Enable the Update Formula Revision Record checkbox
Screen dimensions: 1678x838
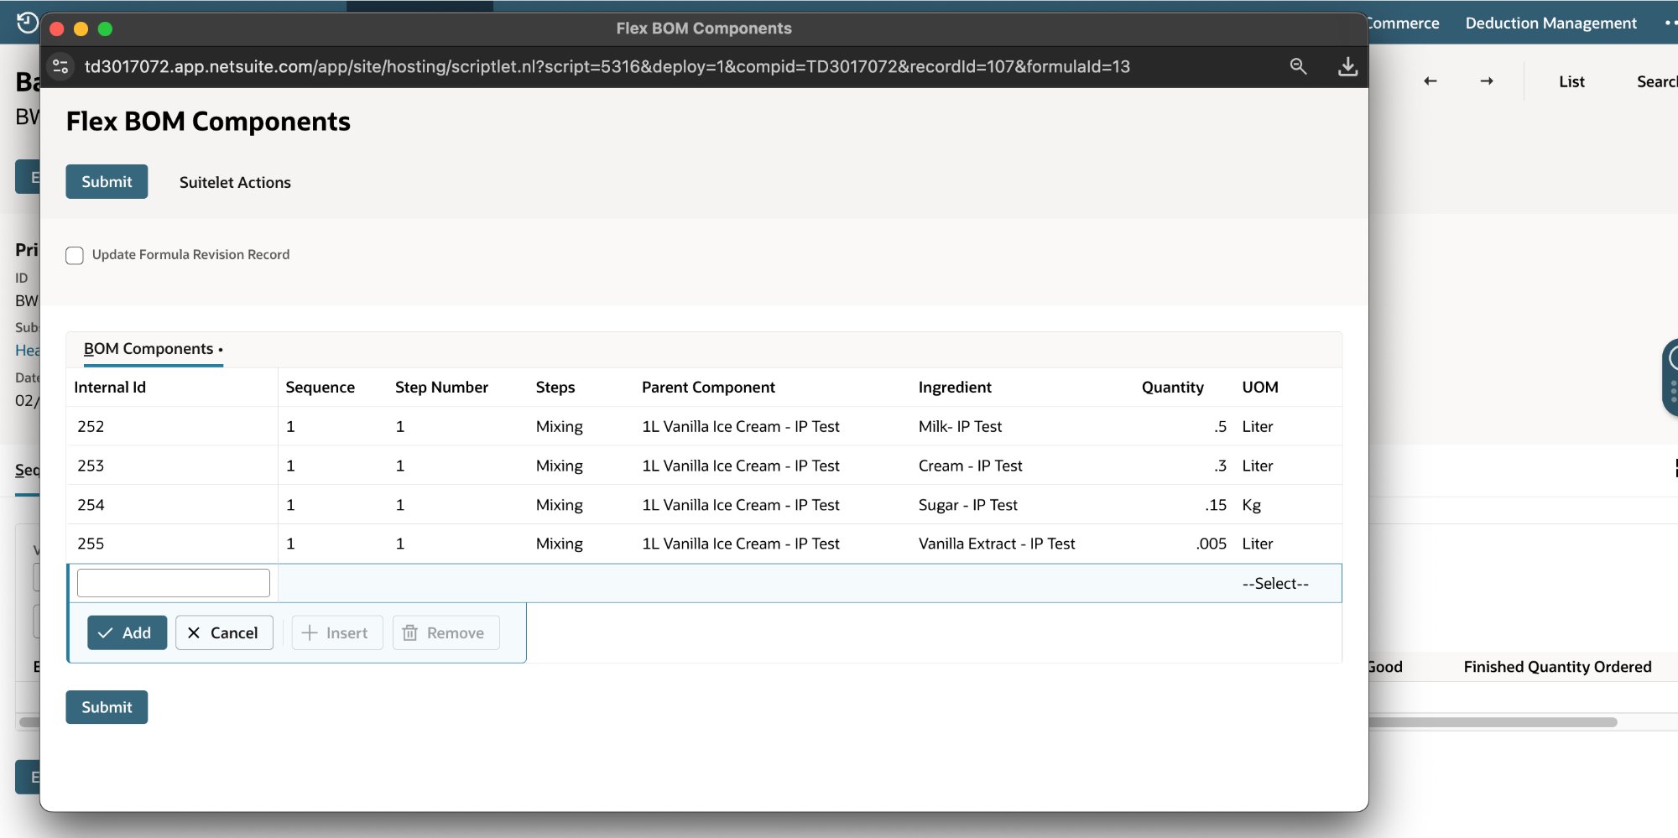(x=74, y=255)
